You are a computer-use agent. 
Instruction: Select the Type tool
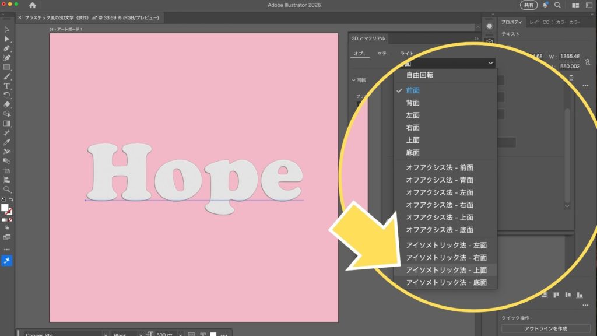click(7, 86)
